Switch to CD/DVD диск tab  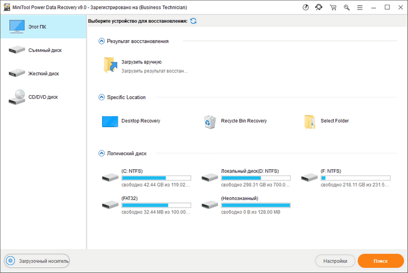(x=44, y=97)
